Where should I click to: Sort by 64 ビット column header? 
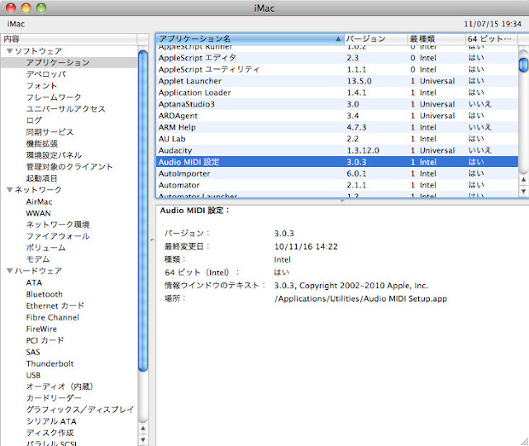pos(492,39)
